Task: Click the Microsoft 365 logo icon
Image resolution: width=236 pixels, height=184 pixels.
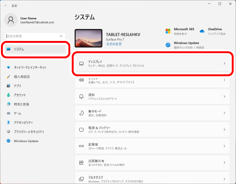Action: click(168, 31)
